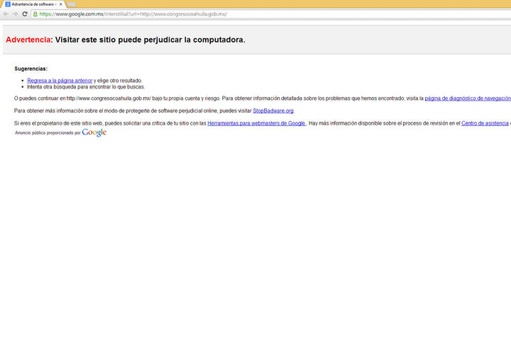Image resolution: width=511 pixels, height=340 pixels.
Task: Reload the page with the refresh icon
Action: [x=25, y=13]
